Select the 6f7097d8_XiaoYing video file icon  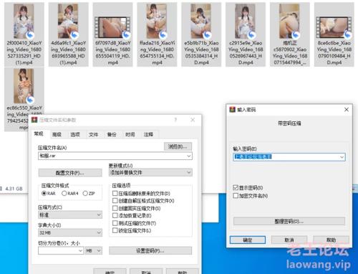112,27
